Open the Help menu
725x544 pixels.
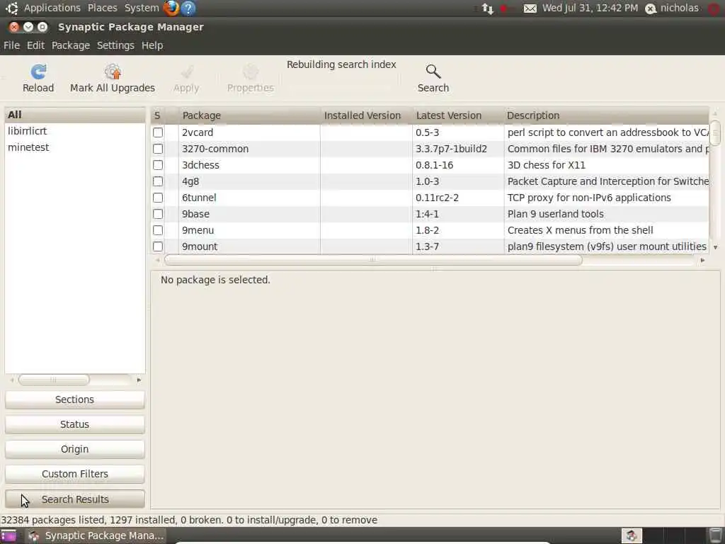click(x=152, y=45)
